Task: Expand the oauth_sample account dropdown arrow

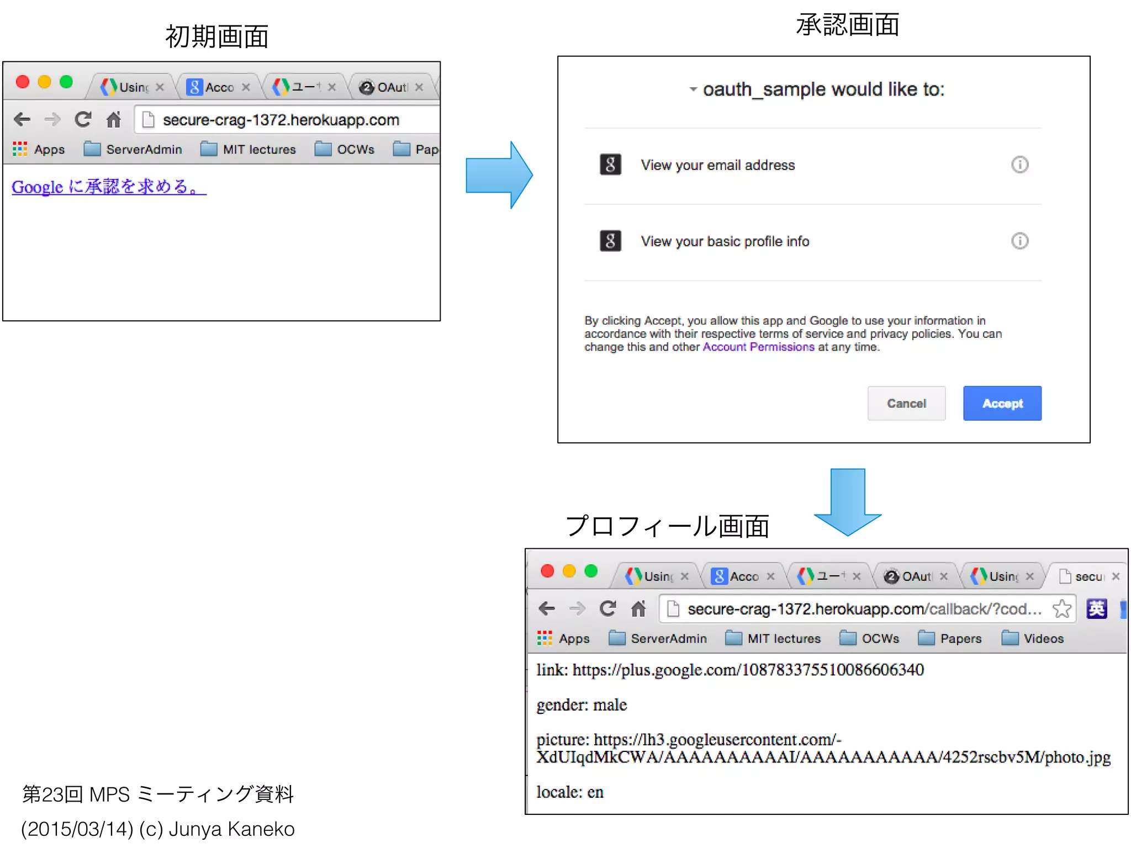Action: (693, 89)
